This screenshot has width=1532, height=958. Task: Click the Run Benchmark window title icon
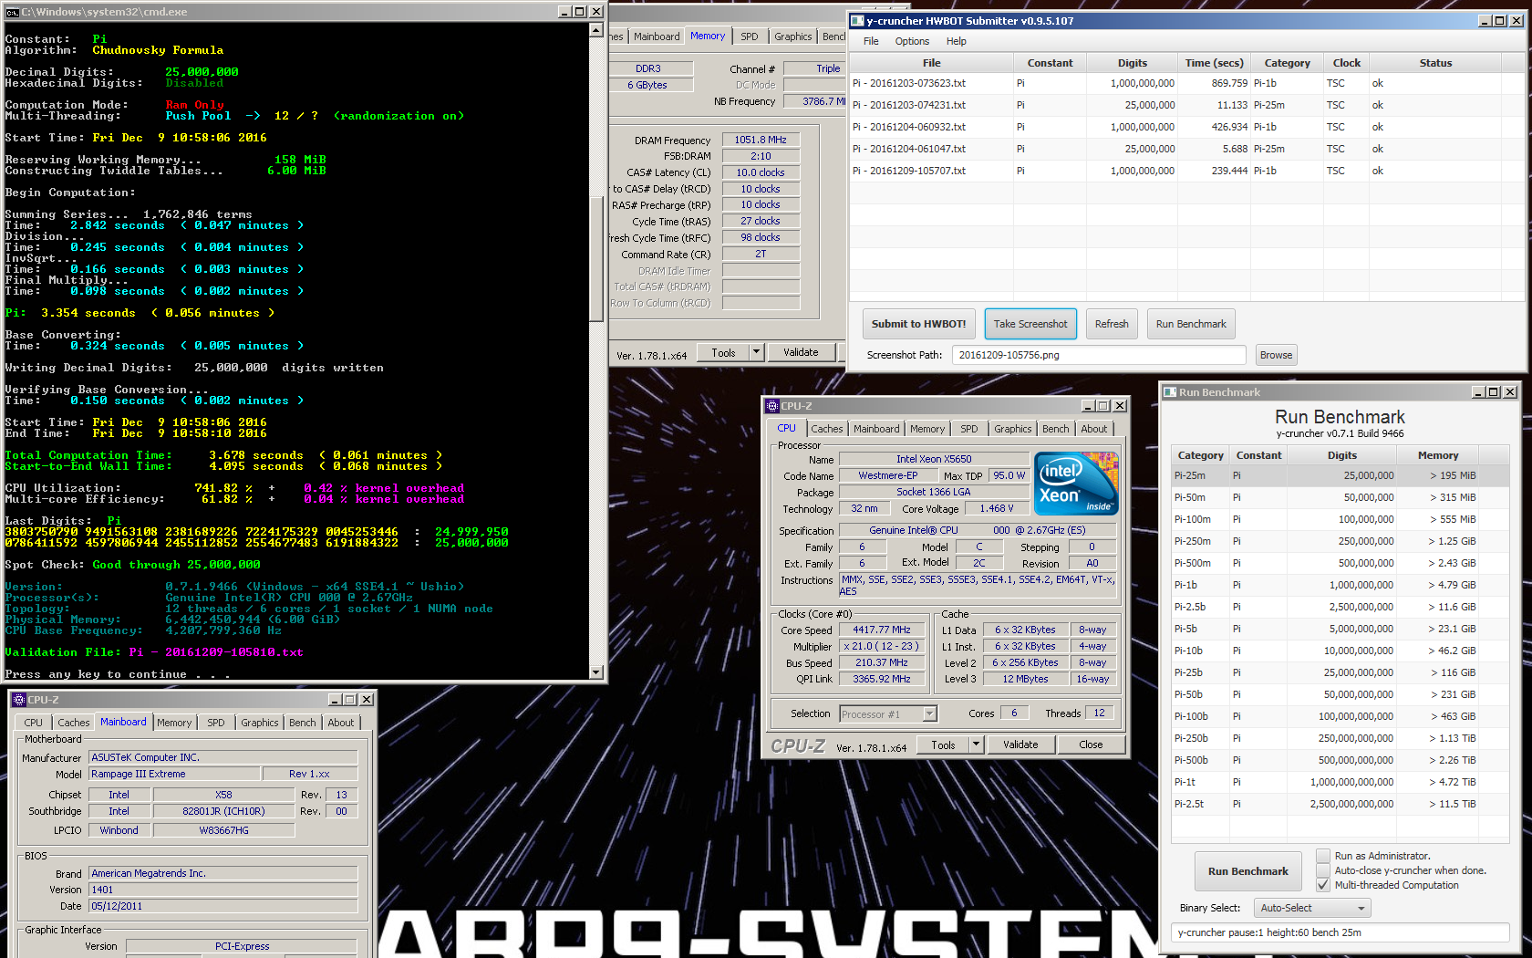tap(1170, 392)
